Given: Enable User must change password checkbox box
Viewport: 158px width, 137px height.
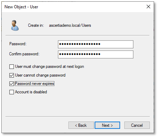Looking at the screenshot, I should point(12,67).
